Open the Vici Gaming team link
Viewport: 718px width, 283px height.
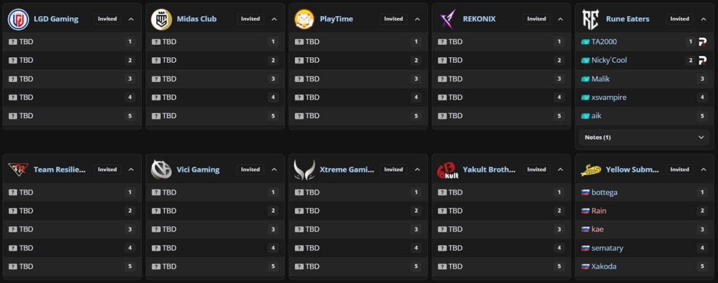[198, 170]
